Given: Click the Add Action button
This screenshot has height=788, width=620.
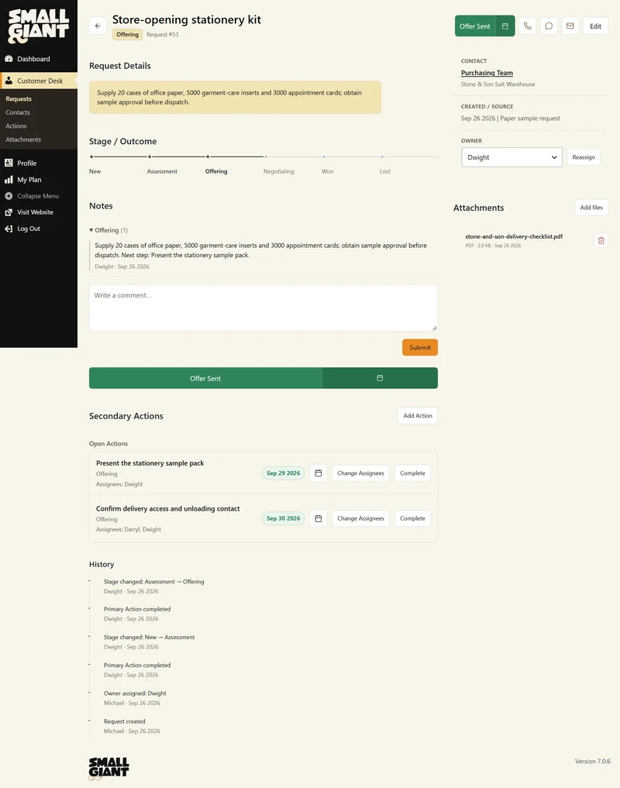Looking at the screenshot, I should 418,415.
